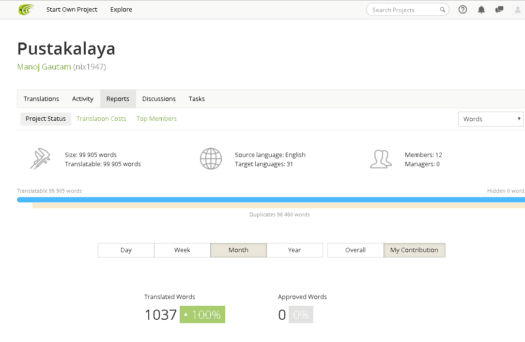
Task: Focus the Search Projects field
Action: tap(407, 10)
